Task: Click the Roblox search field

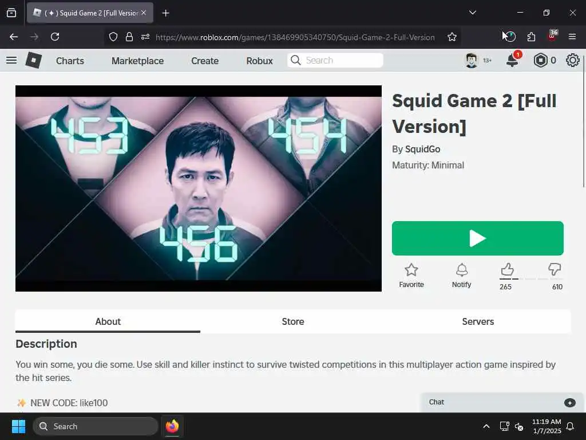Action: click(335, 60)
